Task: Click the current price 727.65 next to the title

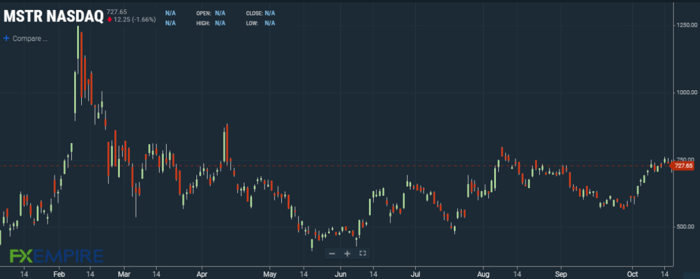Action: pyautogui.click(x=117, y=12)
